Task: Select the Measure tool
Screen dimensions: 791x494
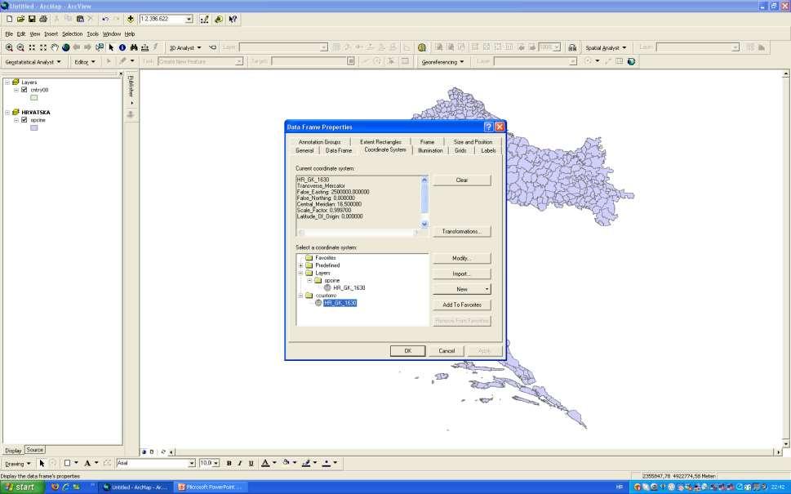Action: [144, 47]
